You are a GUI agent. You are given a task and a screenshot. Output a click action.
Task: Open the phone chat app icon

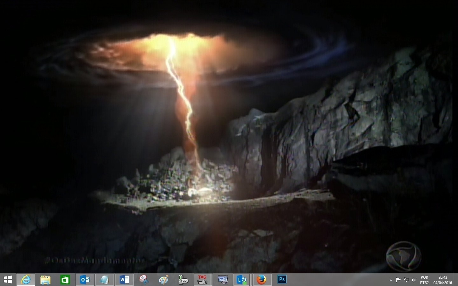click(x=183, y=280)
